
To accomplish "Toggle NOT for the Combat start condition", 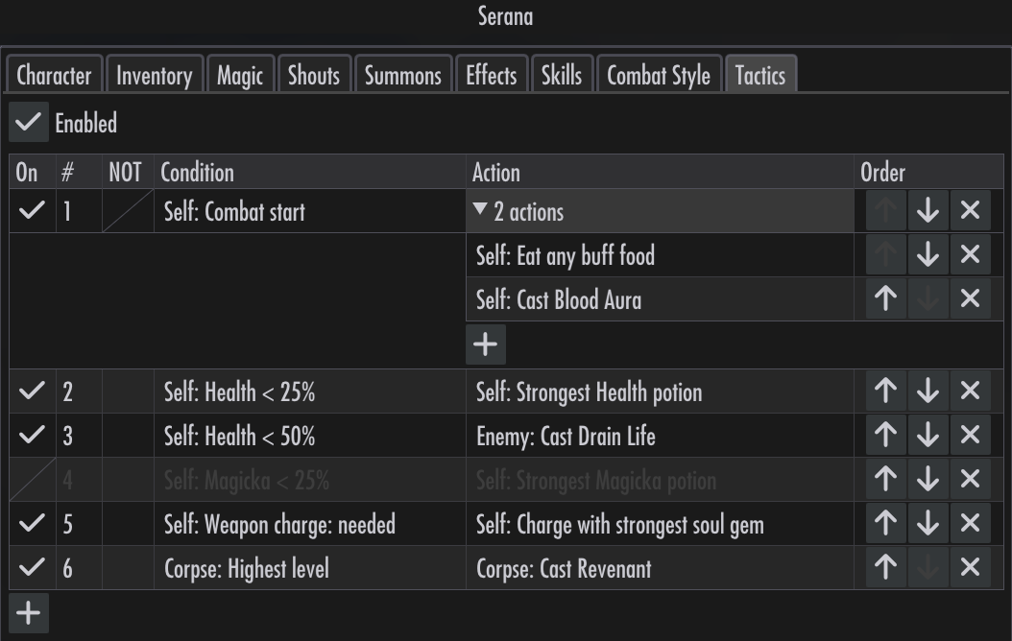I will (x=128, y=210).
